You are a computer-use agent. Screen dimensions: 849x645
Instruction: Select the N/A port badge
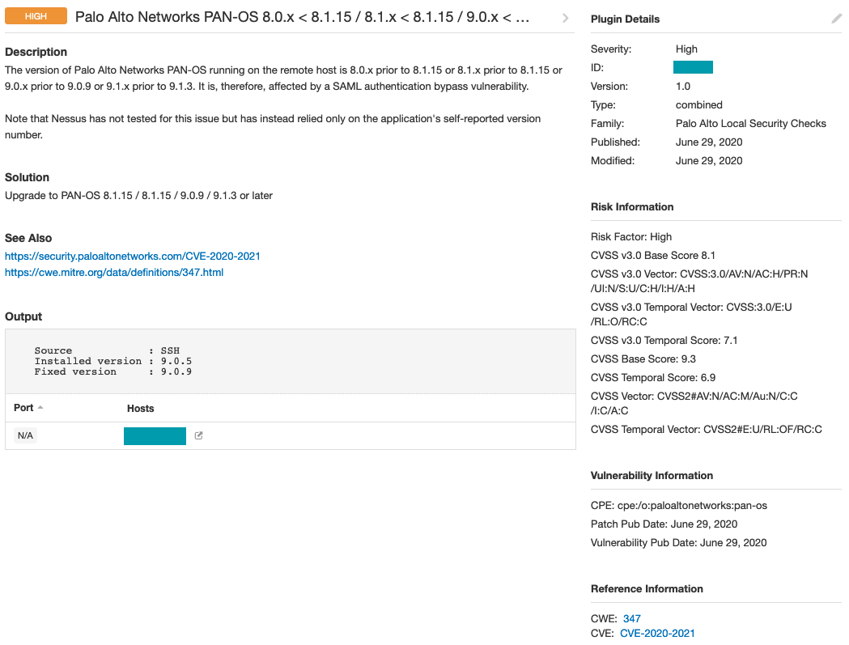tap(25, 435)
